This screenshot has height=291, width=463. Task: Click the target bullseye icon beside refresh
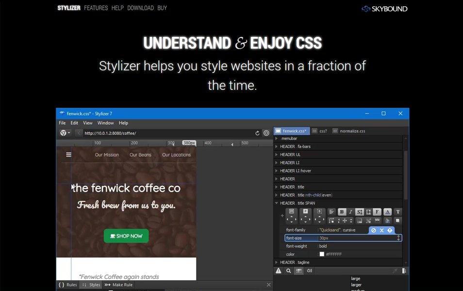pos(266,133)
